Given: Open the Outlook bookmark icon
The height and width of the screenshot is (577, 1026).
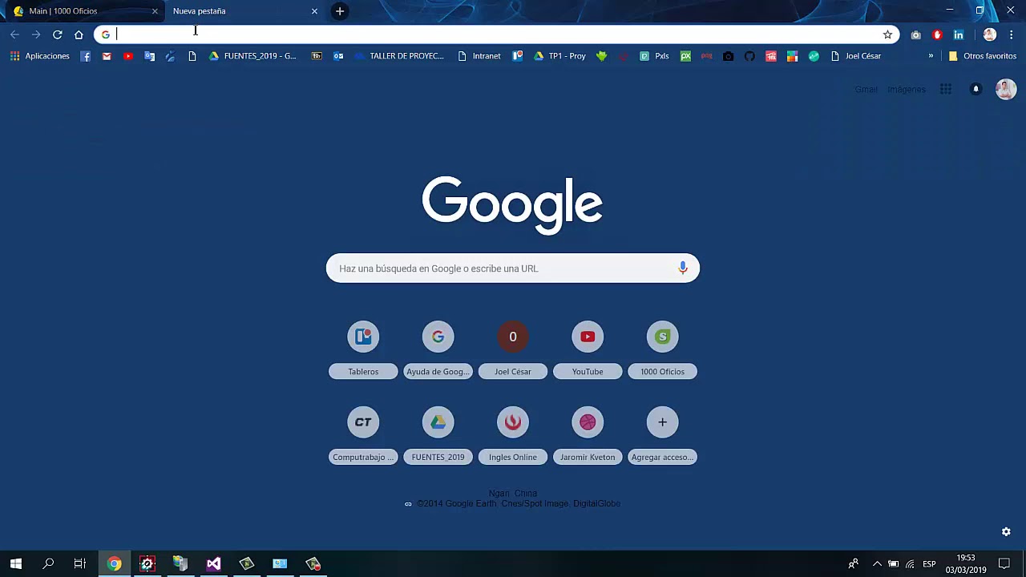Looking at the screenshot, I should point(338,56).
